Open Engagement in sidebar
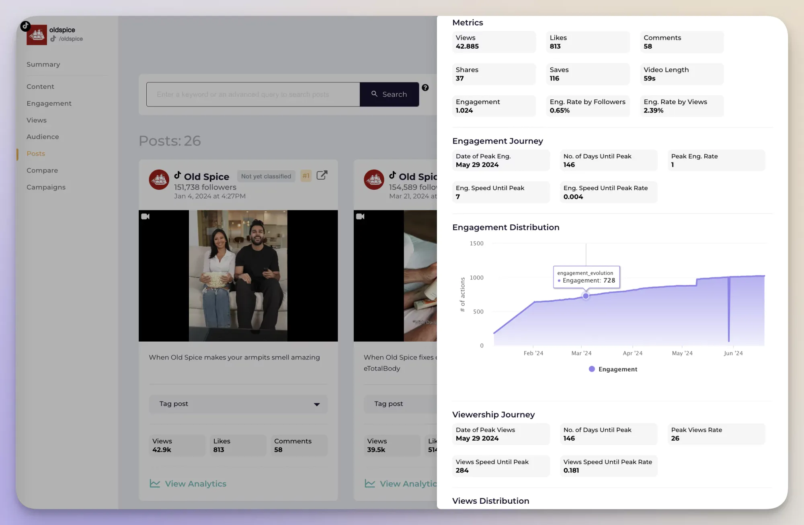Screen dimensions: 804x525 (49, 103)
